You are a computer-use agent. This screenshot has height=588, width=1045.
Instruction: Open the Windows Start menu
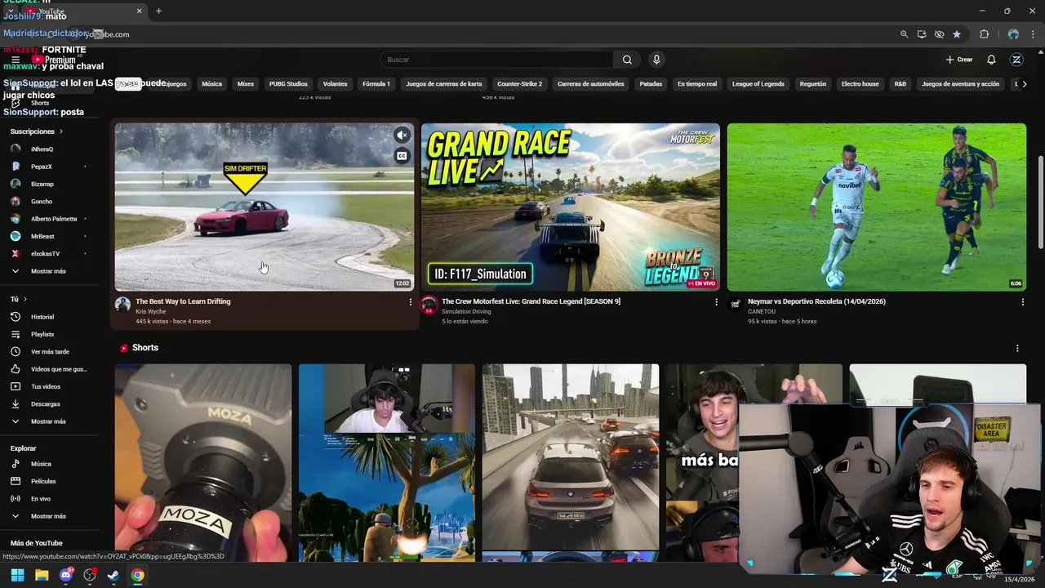coord(17,575)
